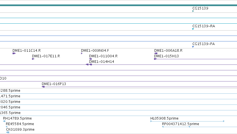The width and height of the screenshot is (237, 134).
Task: Click the partial 020.5prime track label
Action: click(x=10, y=102)
